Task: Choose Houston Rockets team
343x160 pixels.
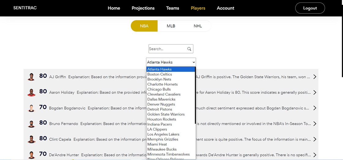Action: [x=171, y=119]
